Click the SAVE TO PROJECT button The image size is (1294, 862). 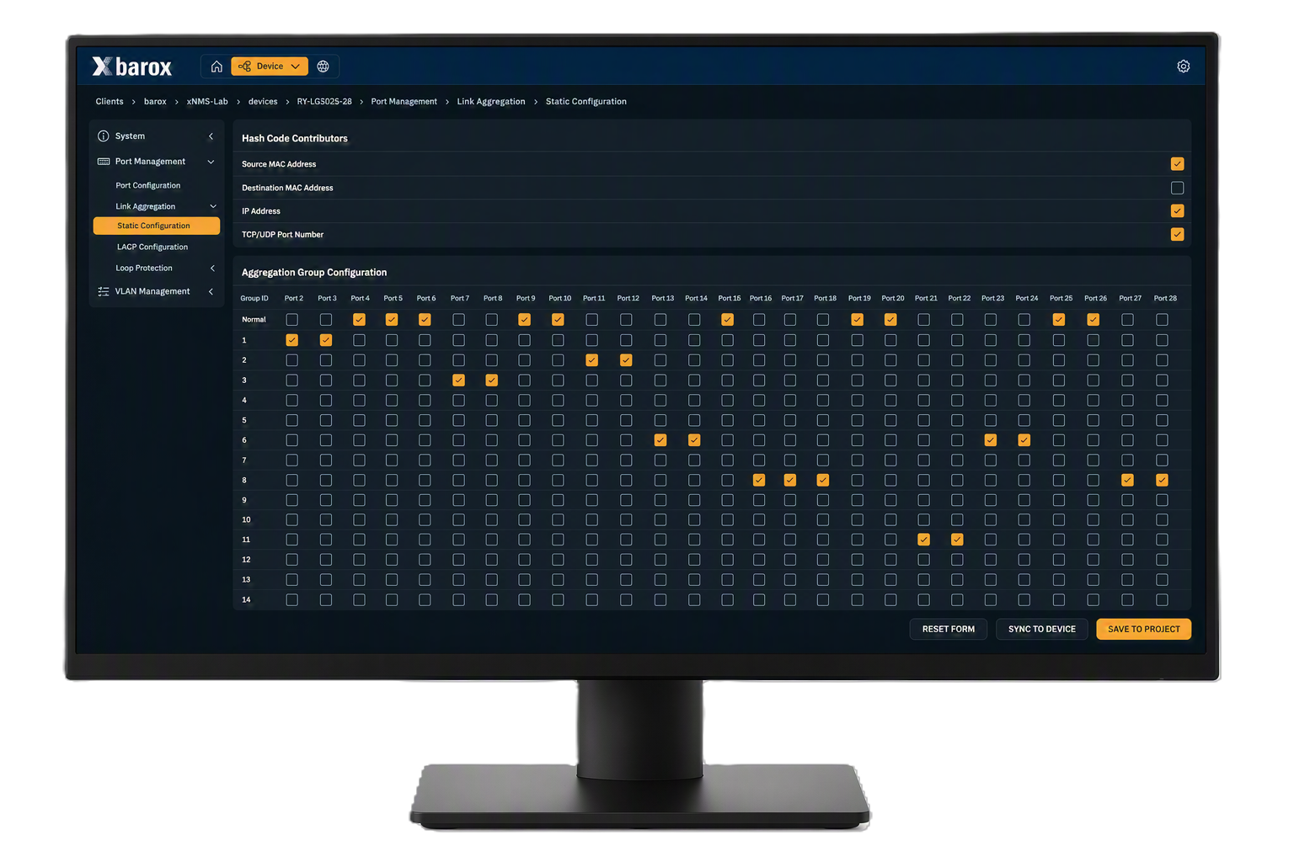pyautogui.click(x=1143, y=630)
